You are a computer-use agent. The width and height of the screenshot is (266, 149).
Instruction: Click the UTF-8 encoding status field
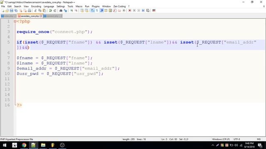pos(236,139)
